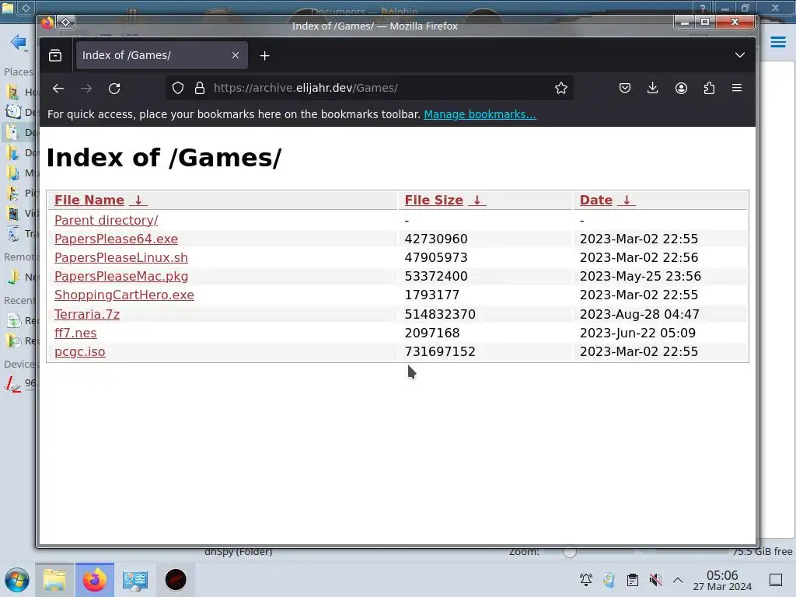The image size is (796, 597).
Task: Click the Firefox taskbar icon
Action: [94, 580]
